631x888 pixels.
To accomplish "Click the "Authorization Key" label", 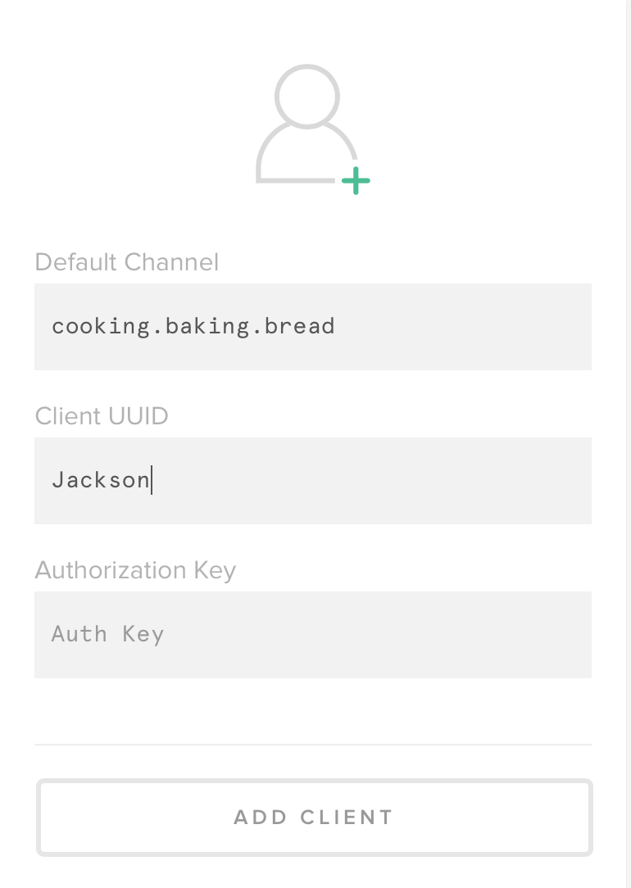I will coord(135,570).
